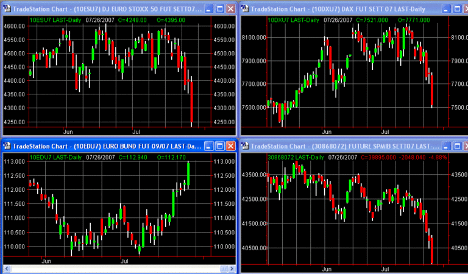Open the system menu icon of the DAX FUT chart
The image size is (468, 274).
tap(245, 9)
